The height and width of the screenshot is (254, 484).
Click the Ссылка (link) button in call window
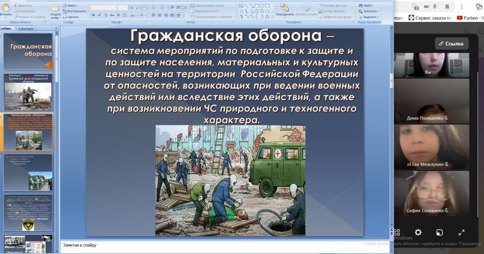pyautogui.click(x=452, y=44)
